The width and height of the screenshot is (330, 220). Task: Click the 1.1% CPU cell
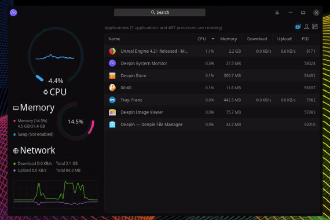[209, 51]
